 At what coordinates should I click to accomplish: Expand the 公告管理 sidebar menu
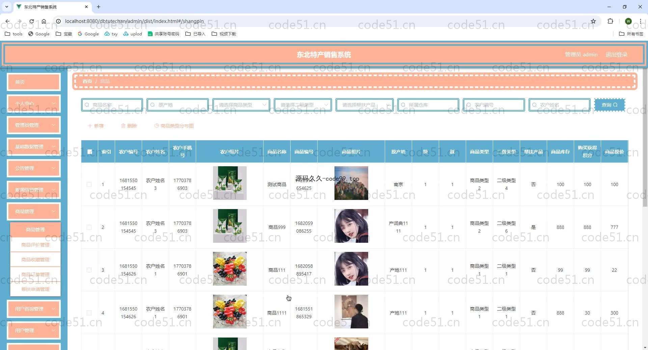(34, 168)
